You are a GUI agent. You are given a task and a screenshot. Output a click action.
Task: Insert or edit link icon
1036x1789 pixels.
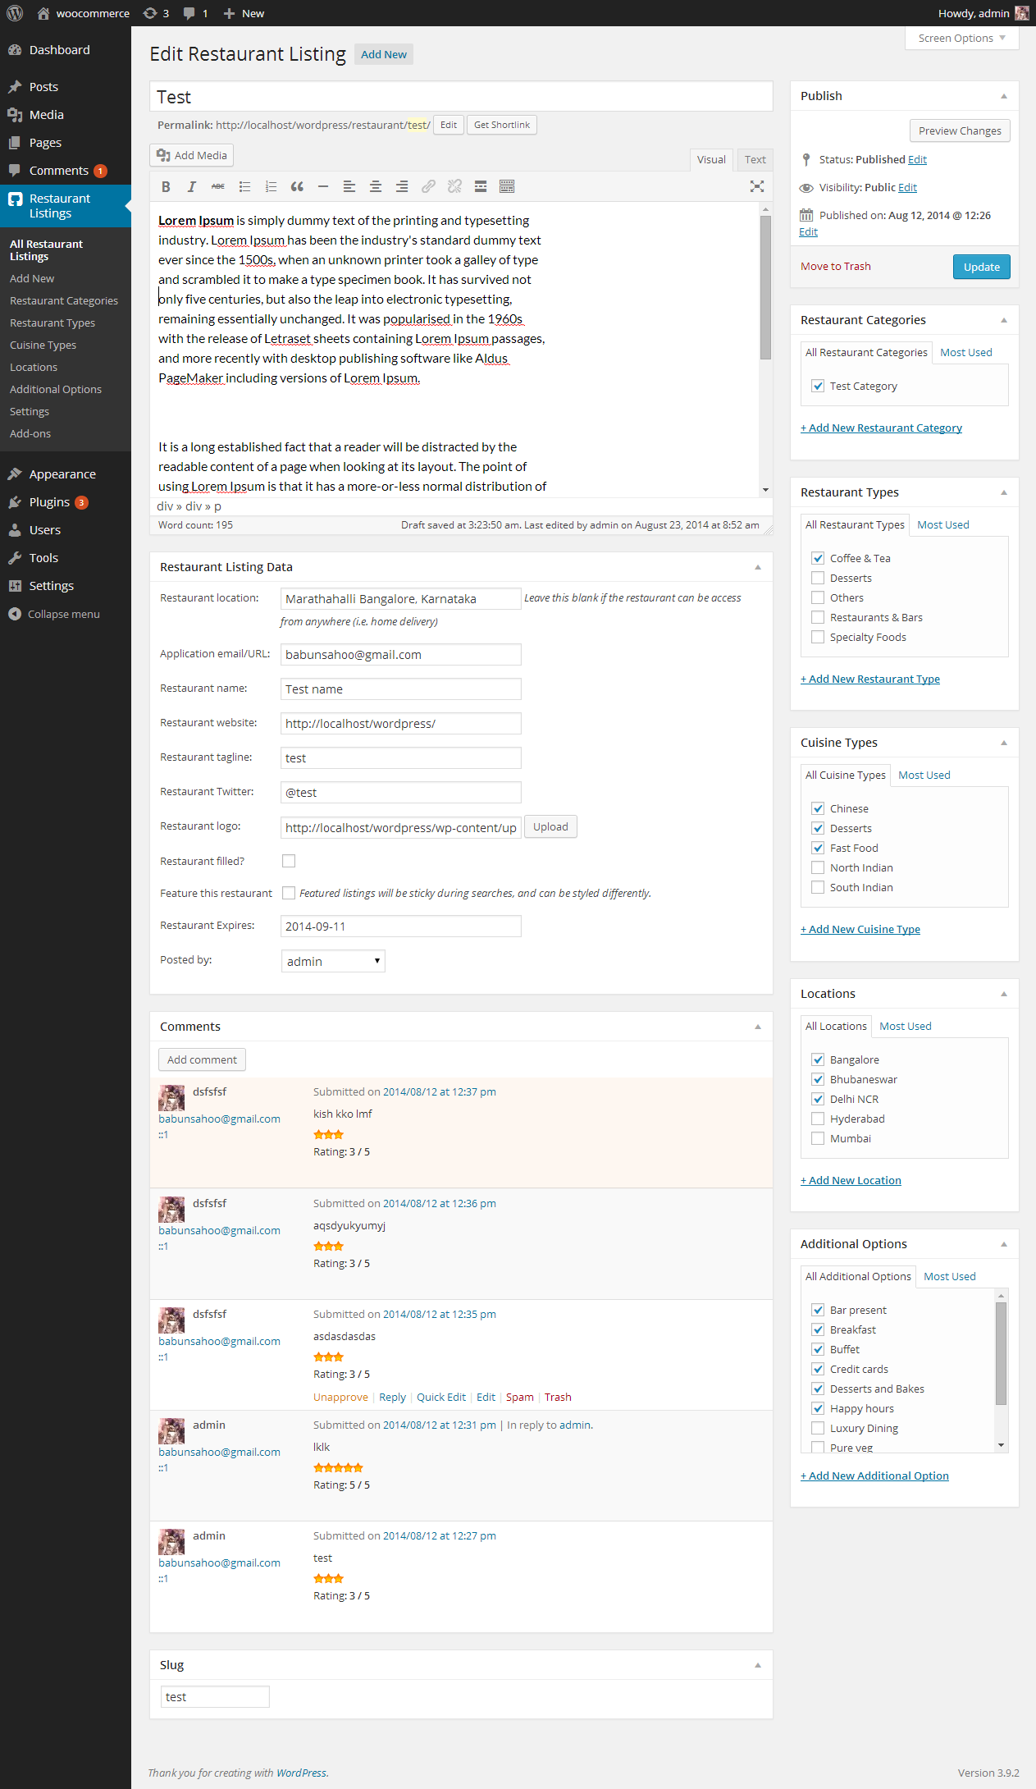click(x=428, y=186)
